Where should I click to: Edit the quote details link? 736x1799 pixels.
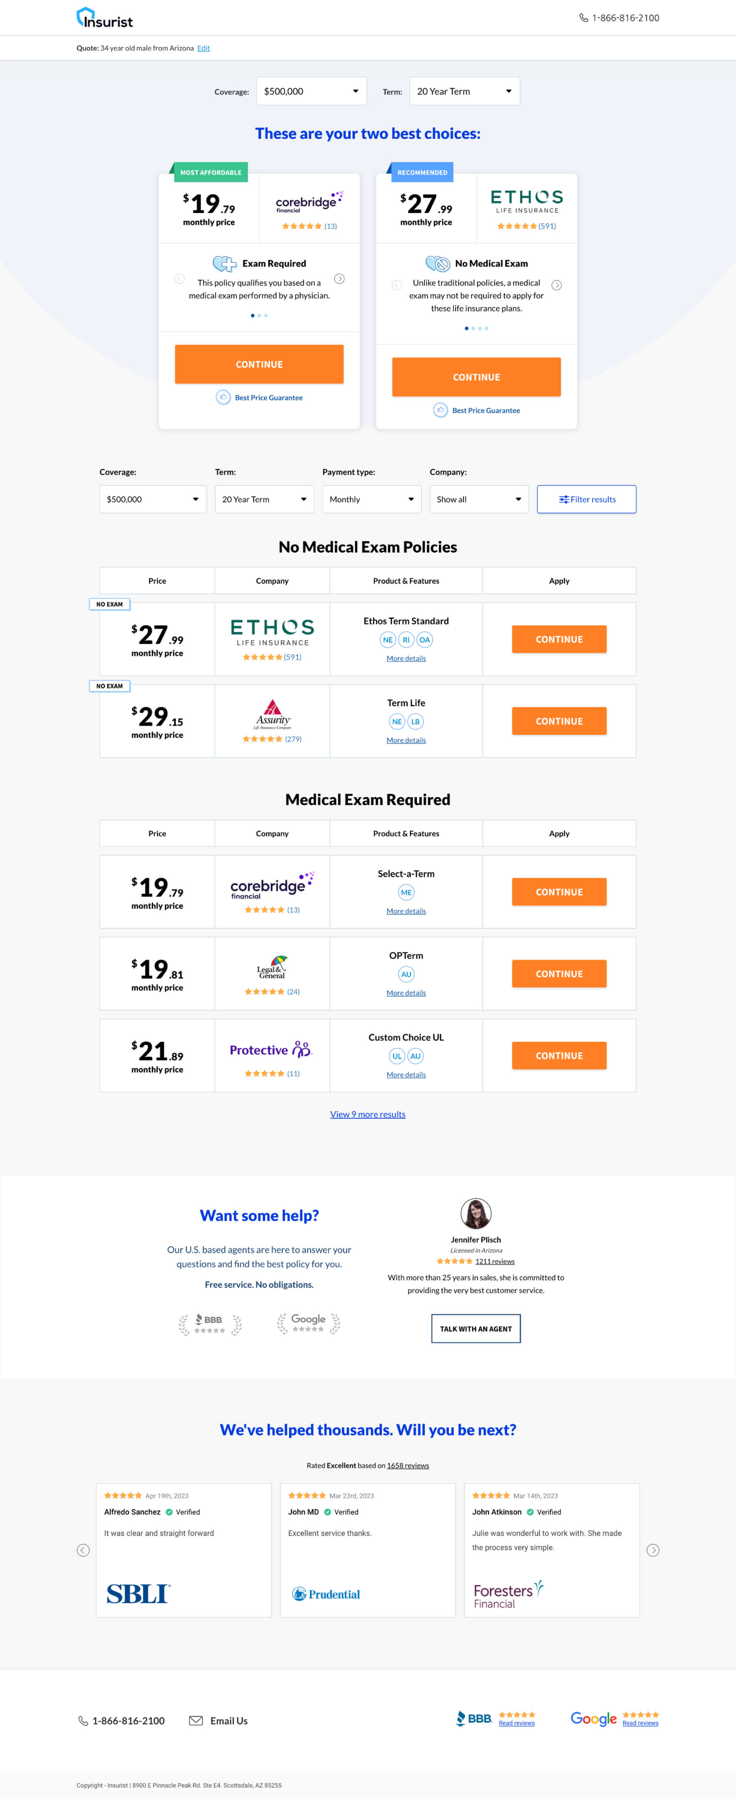point(203,48)
